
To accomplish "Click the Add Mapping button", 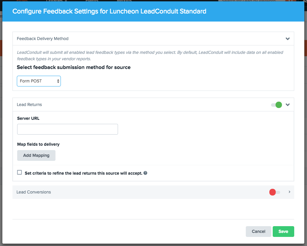I will [x=36, y=155].
